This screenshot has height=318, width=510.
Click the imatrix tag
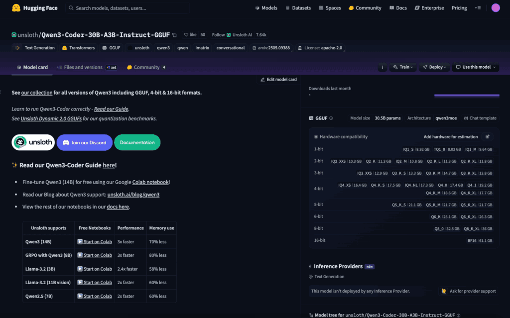point(202,48)
